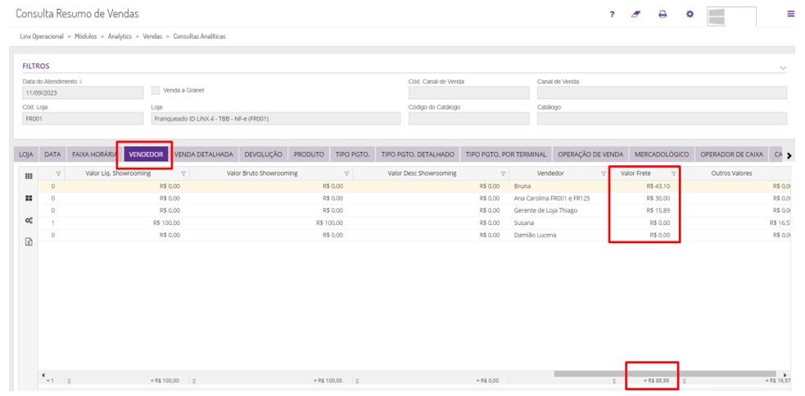The width and height of the screenshot is (805, 396).
Task: Show more tabs with right arrow
Action: (789, 155)
